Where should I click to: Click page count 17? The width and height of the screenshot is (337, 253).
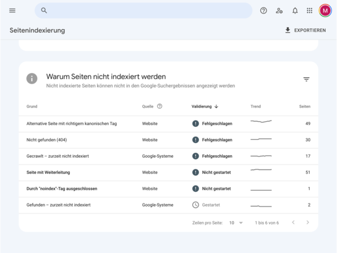click(308, 156)
